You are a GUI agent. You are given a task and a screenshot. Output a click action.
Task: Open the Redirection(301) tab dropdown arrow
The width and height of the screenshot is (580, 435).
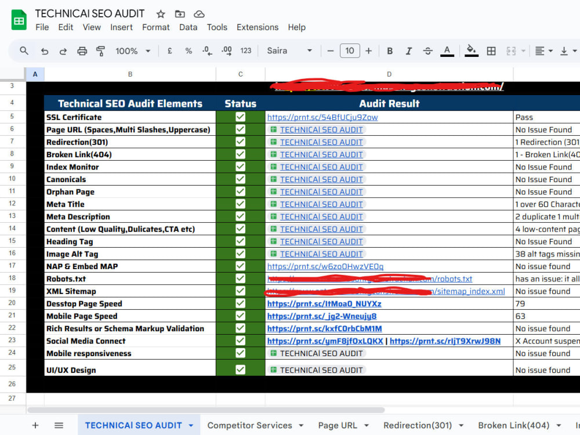coord(461,426)
